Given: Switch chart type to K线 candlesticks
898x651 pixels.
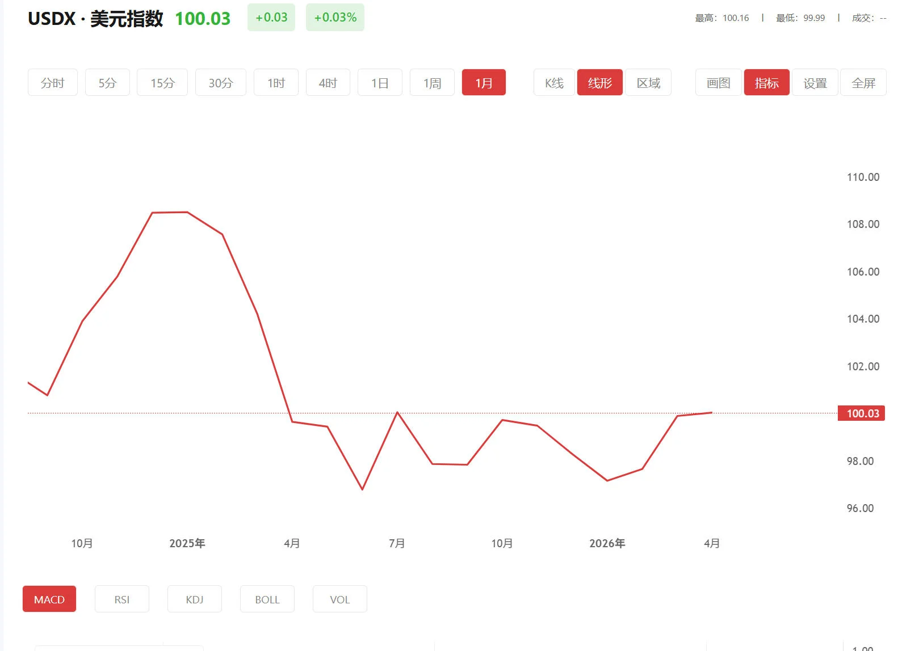Looking at the screenshot, I should click(x=554, y=83).
